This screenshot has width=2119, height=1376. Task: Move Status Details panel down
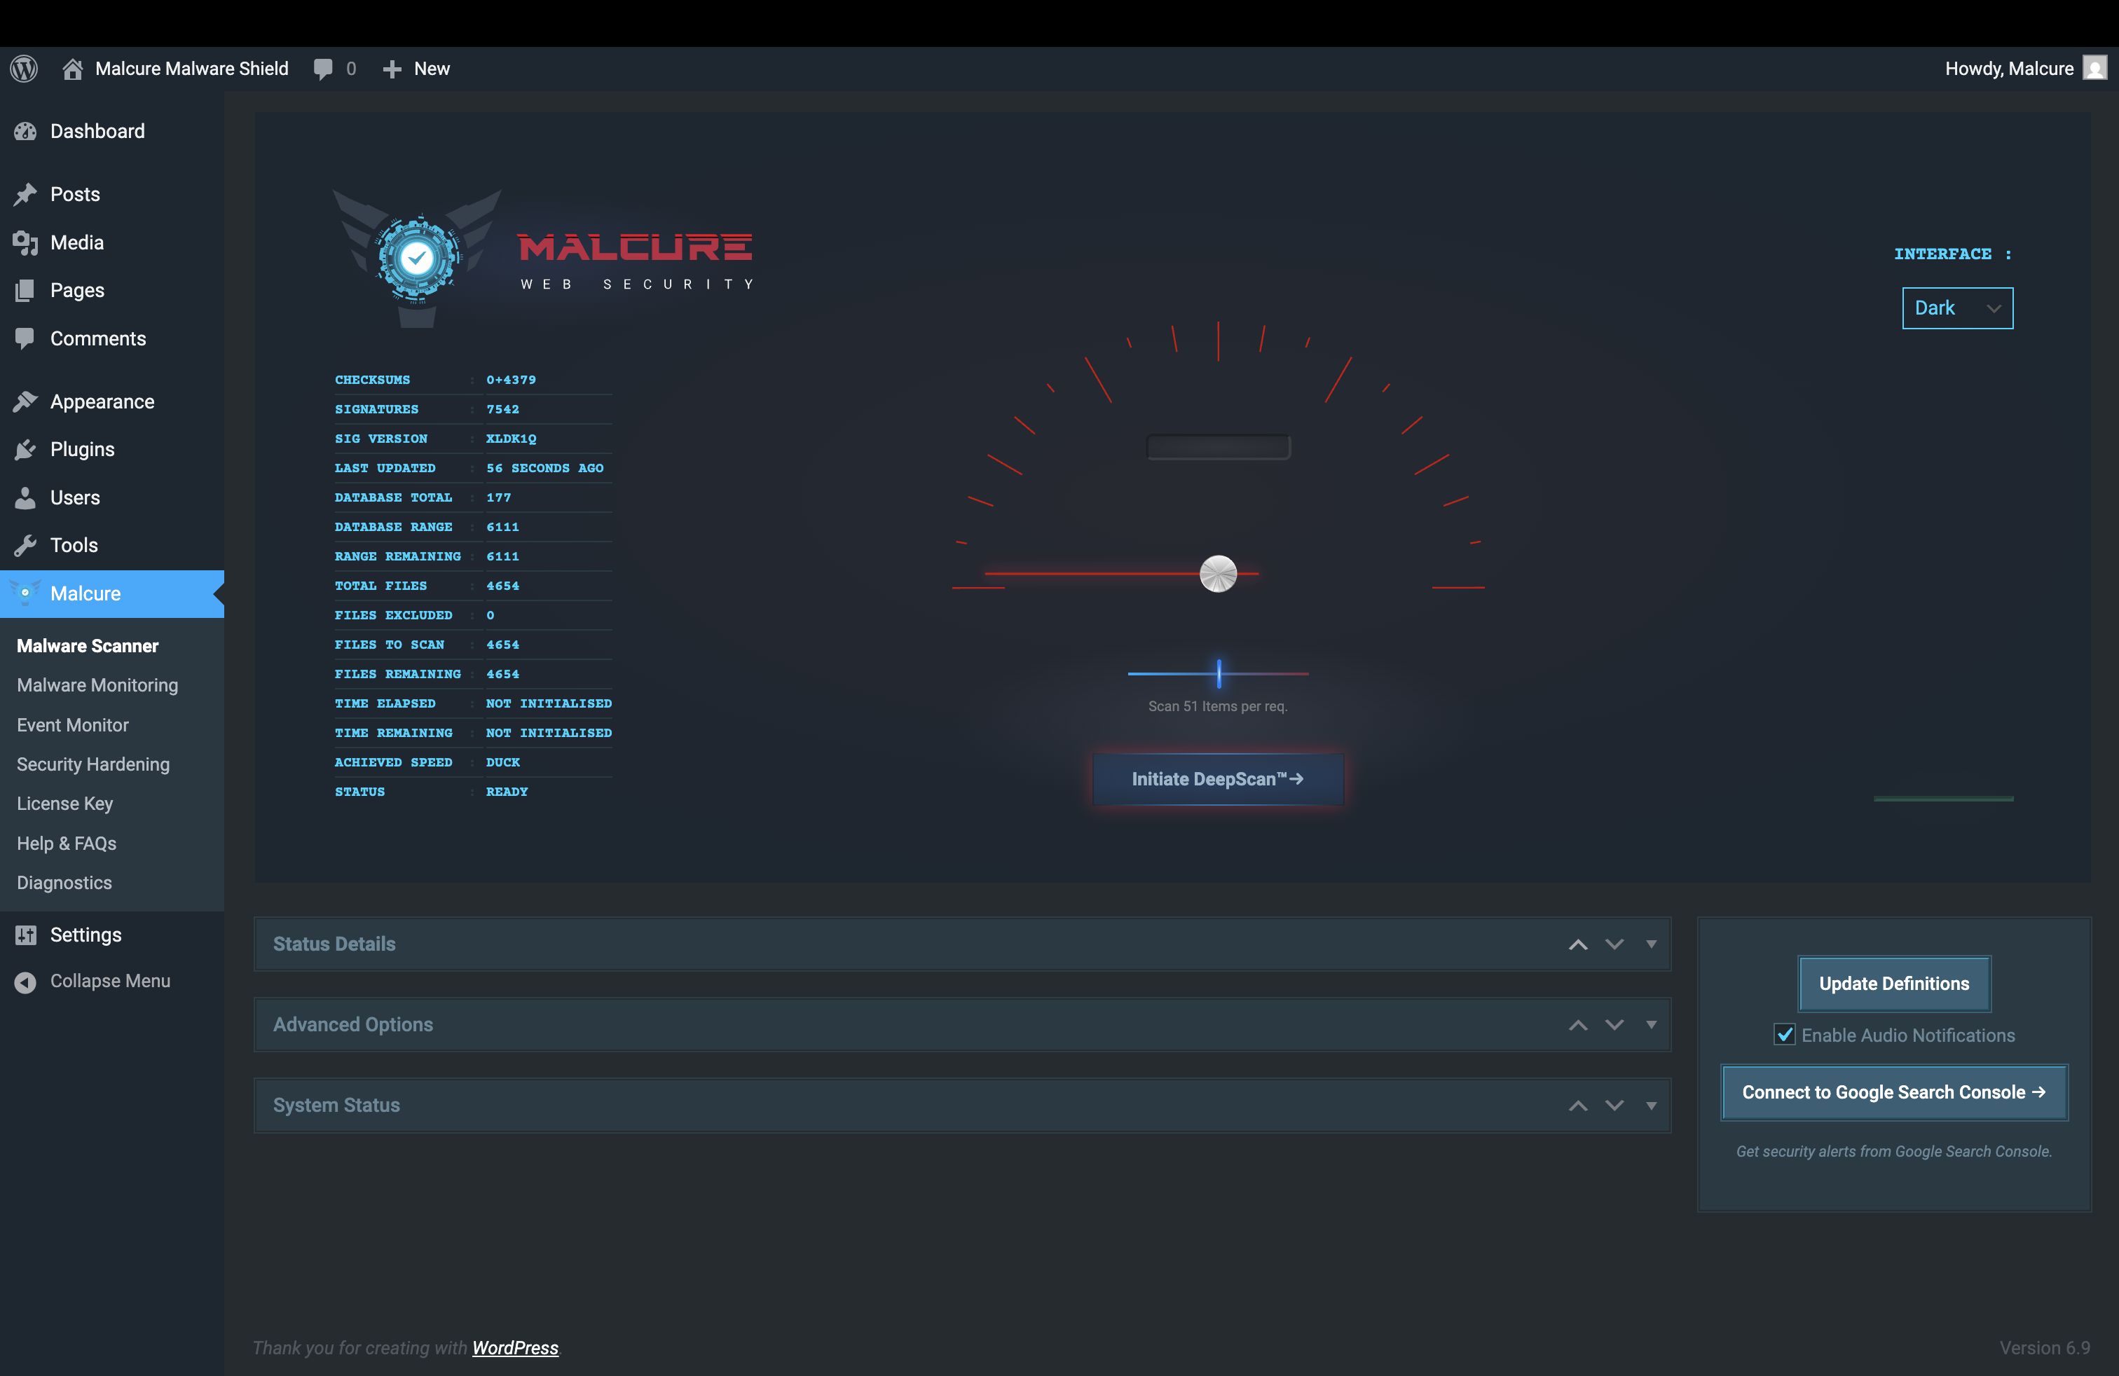click(1614, 944)
